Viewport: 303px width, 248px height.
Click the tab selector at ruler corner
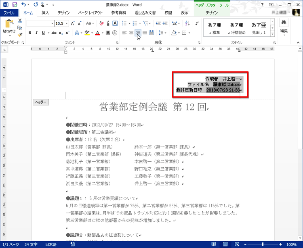4,50
